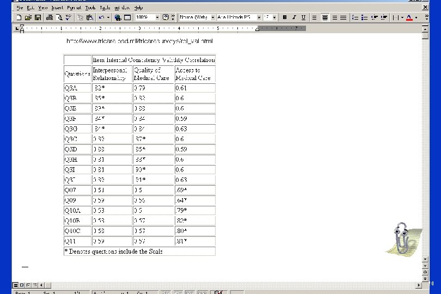The height and width of the screenshot is (294, 441).
Task: Toggle bold formatting
Action: [x=285, y=17]
